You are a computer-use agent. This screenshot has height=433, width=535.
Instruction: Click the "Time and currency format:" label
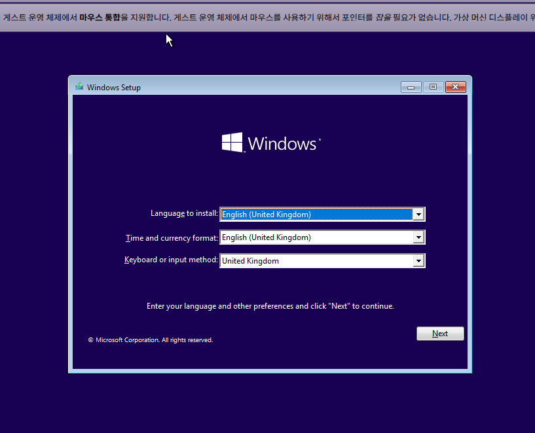click(x=172, y=238)
